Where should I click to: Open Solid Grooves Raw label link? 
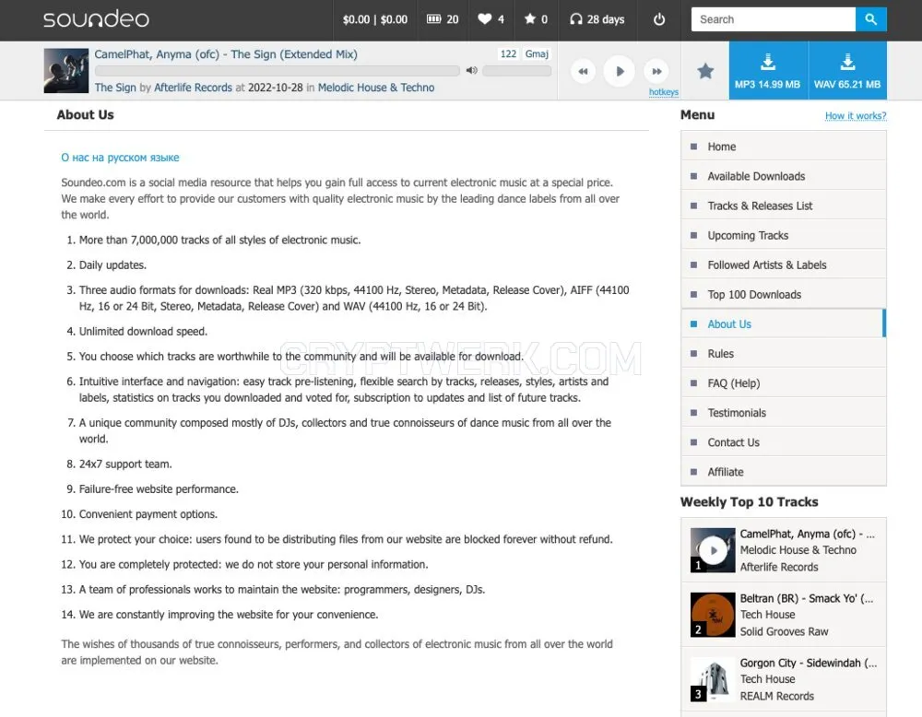[784, 632]
